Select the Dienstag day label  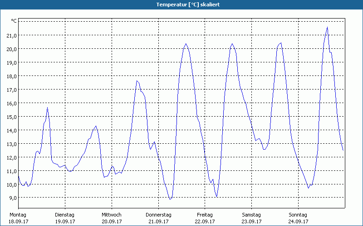[64, 215]
